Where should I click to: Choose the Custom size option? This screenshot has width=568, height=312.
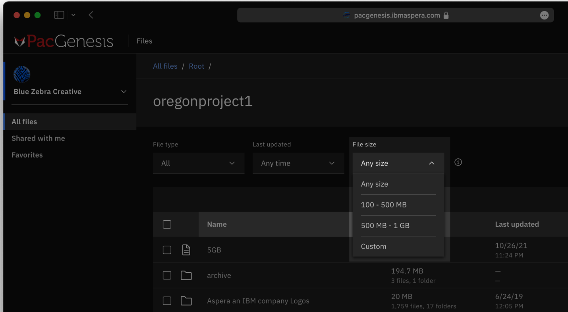pyautogui.click(x=398, y=246)
